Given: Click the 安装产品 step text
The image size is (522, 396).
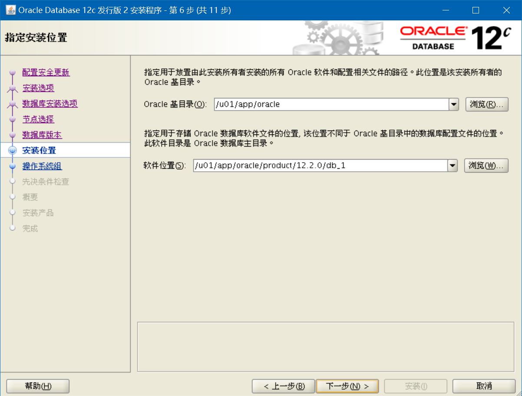Looking at the screenshot, I should point(38,213).
